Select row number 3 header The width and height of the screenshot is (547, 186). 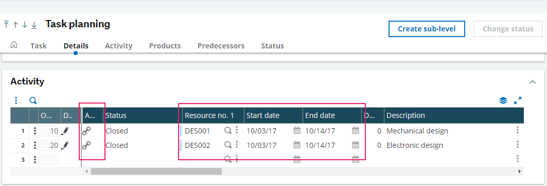20,160
